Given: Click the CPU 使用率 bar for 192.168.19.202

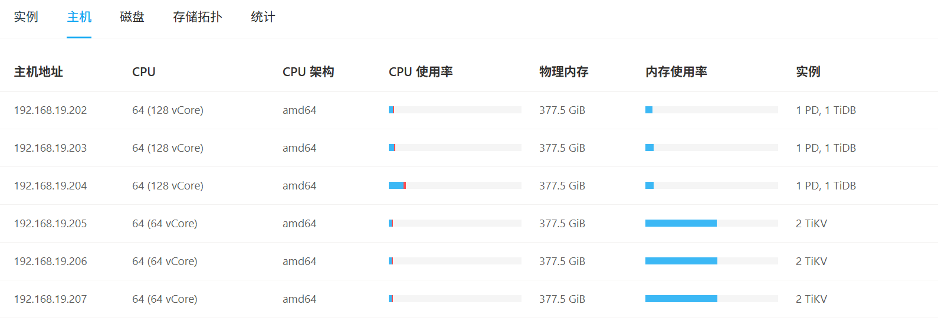Looking at the screenshot, I should coord(455,110).
